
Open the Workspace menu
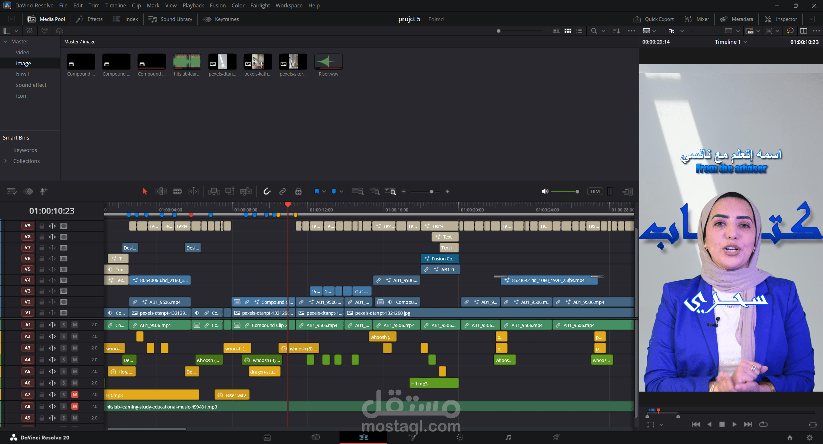[x=289, y=5]
